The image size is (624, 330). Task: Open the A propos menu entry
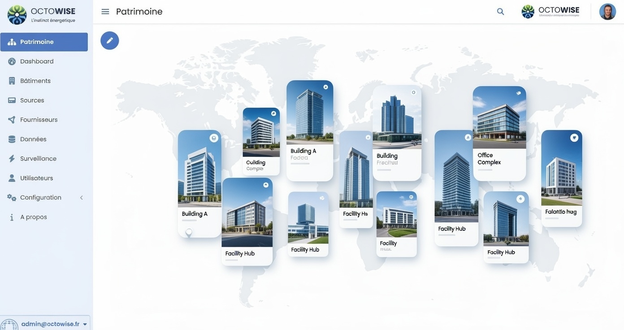34,216
